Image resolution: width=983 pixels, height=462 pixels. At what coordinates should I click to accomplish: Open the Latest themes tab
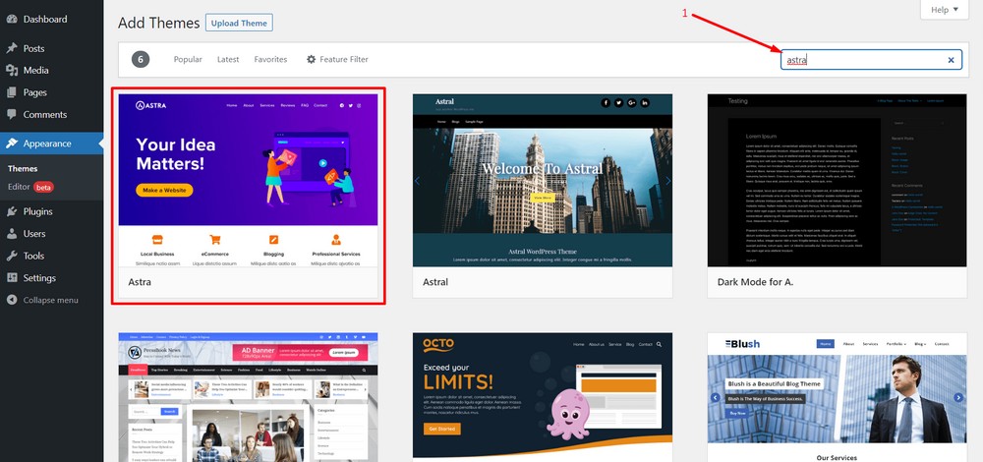coord(228,60)
